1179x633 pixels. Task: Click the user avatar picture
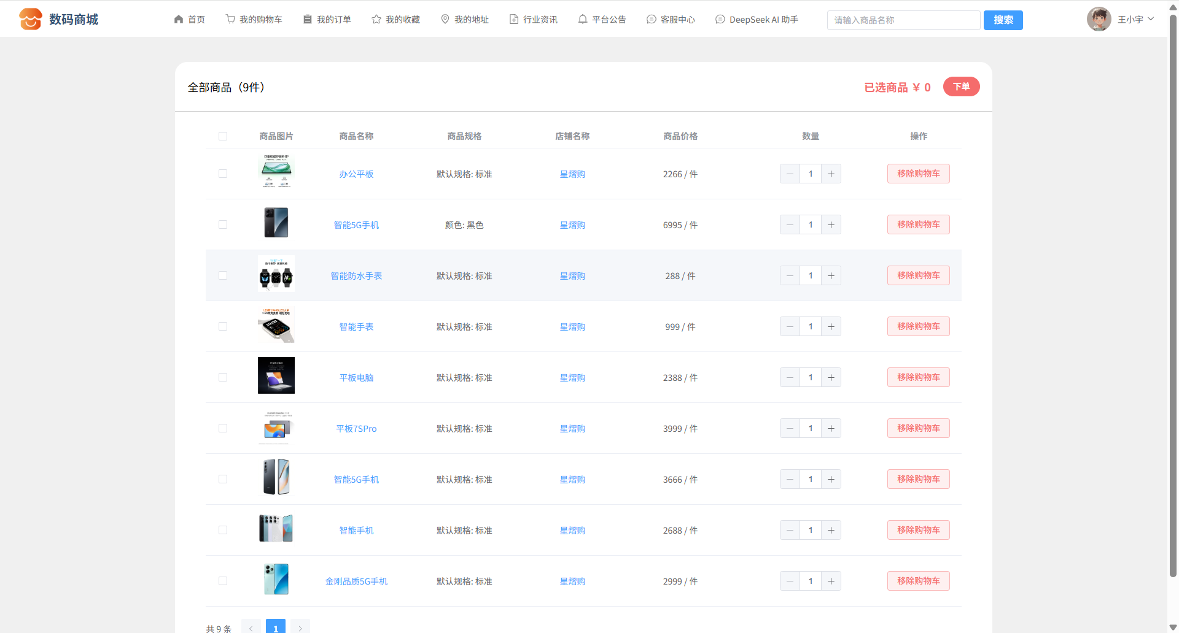tap(1099, 19)
